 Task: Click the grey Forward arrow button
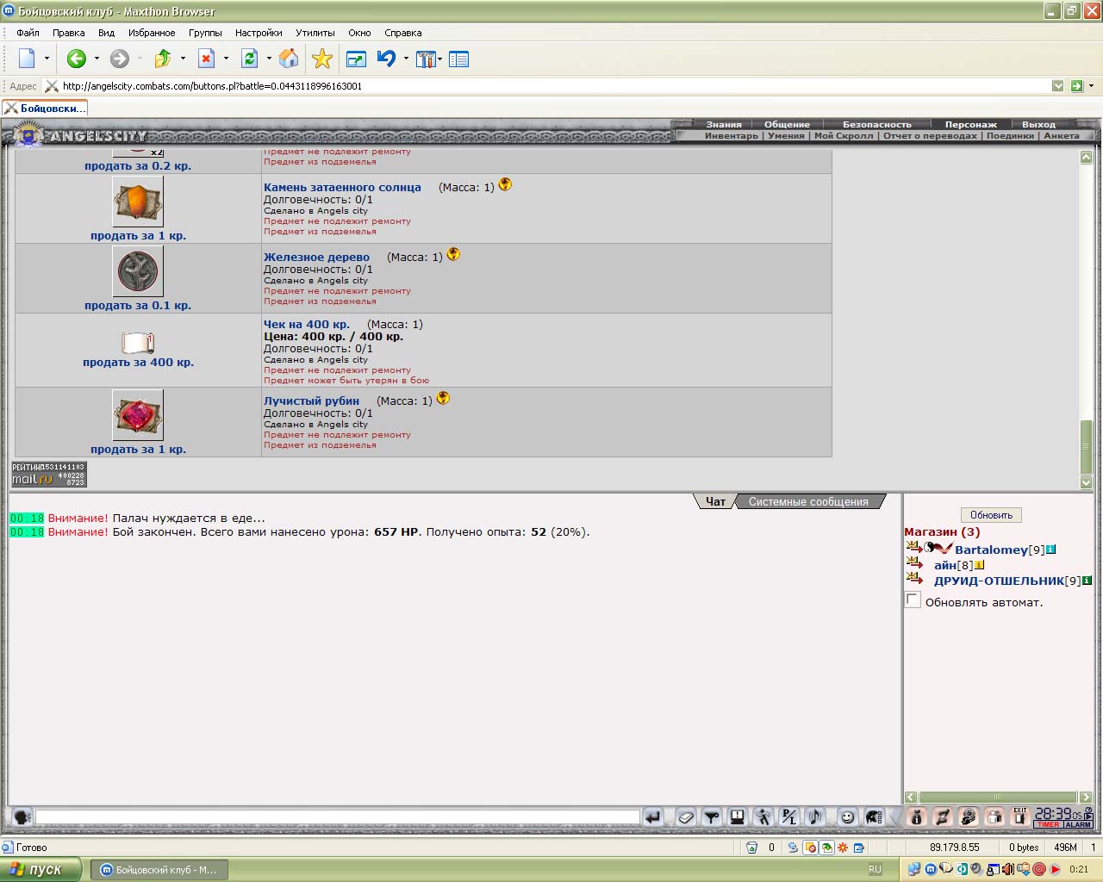tap(120, 59)
